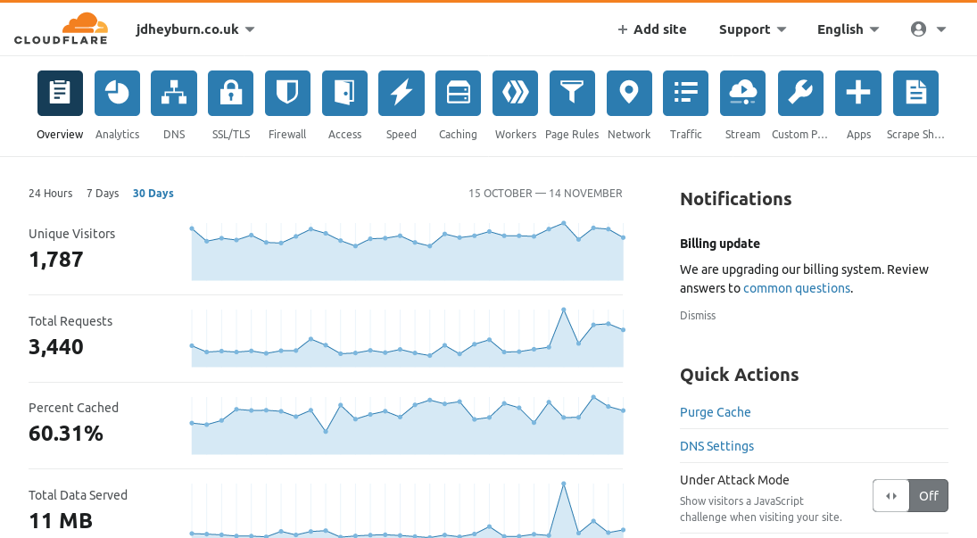Open the Access door icon

tap(344, 94)
